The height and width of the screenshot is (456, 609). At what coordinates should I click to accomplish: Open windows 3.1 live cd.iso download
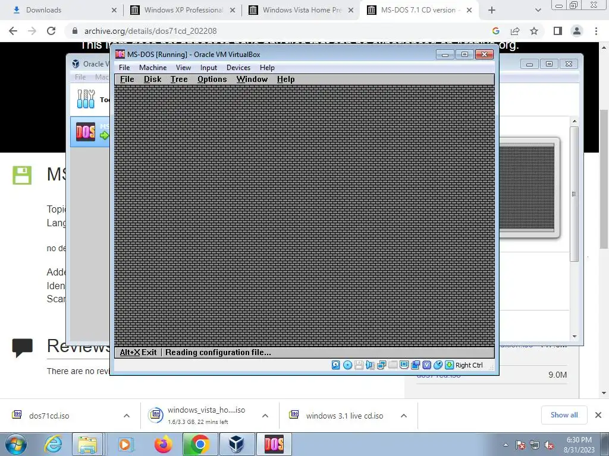[x=344, y=416]
